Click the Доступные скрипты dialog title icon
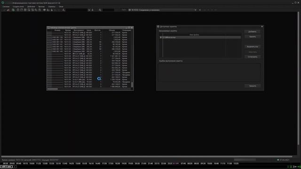This screenshot has height=169, width=301. tap(158, 27)
